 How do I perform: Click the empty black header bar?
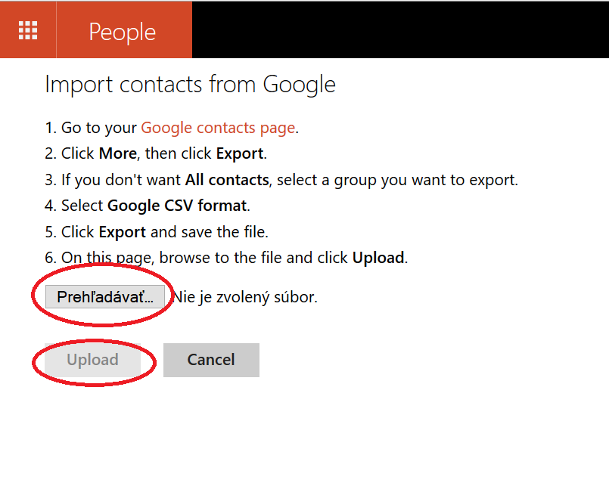400,30
